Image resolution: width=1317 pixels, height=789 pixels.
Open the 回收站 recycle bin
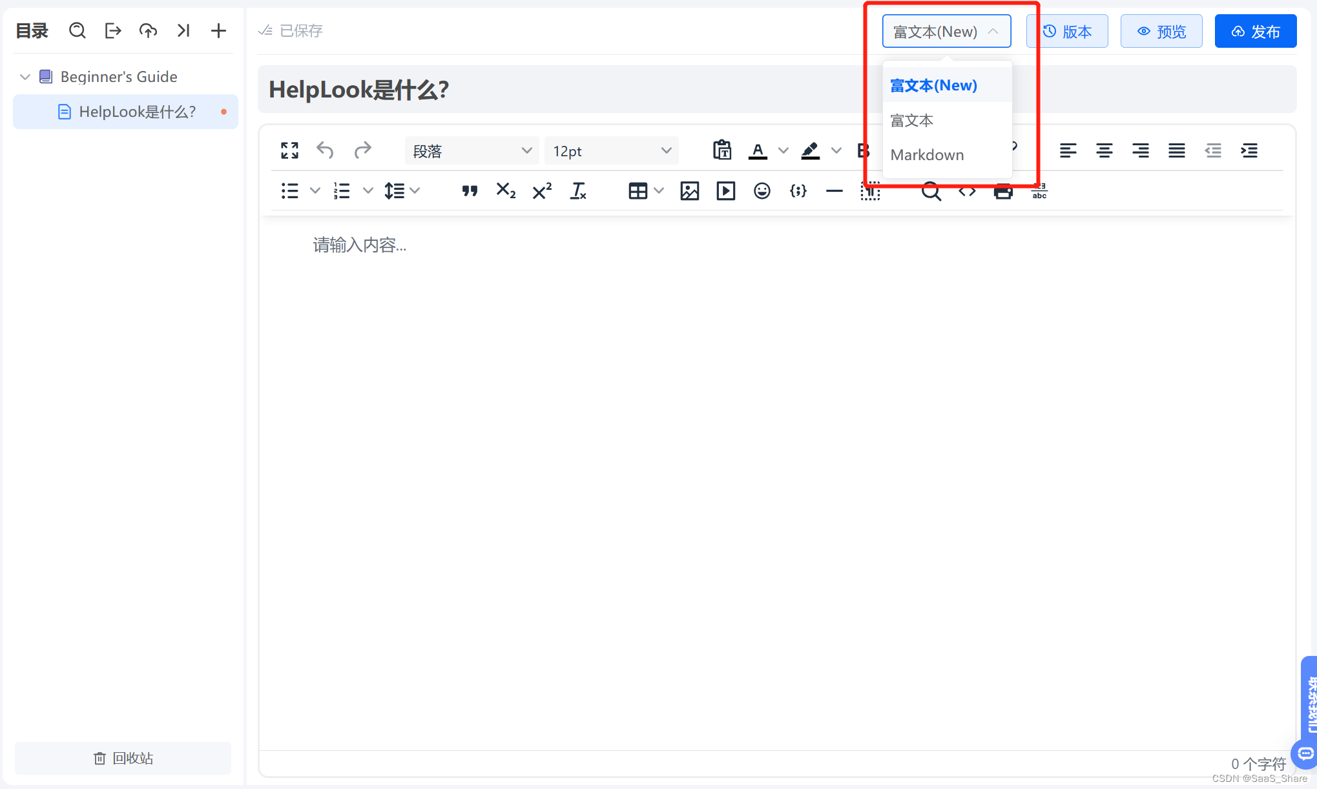(x=123, y=758)
